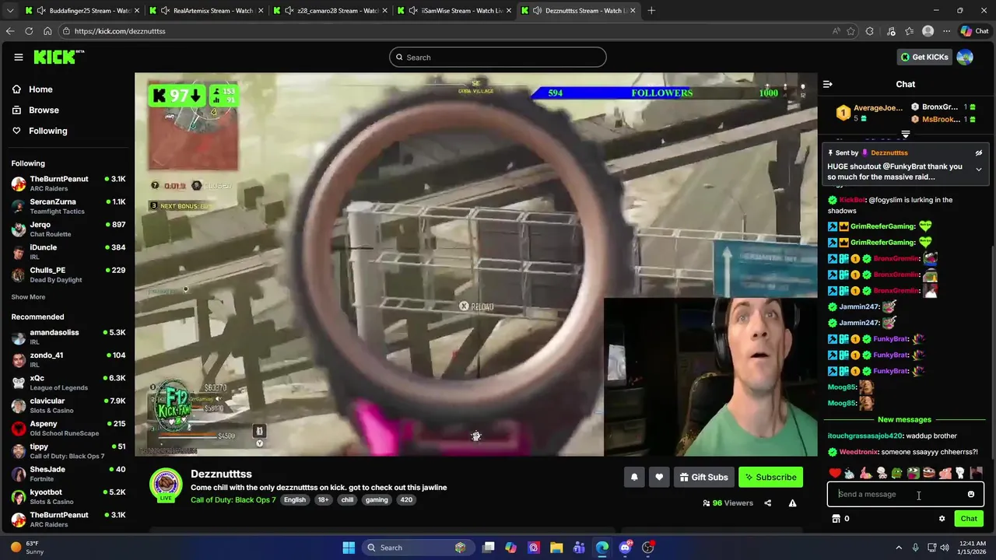Unpin the pinned shoutout message
This screenshot has height=560, width=996.
979,153
